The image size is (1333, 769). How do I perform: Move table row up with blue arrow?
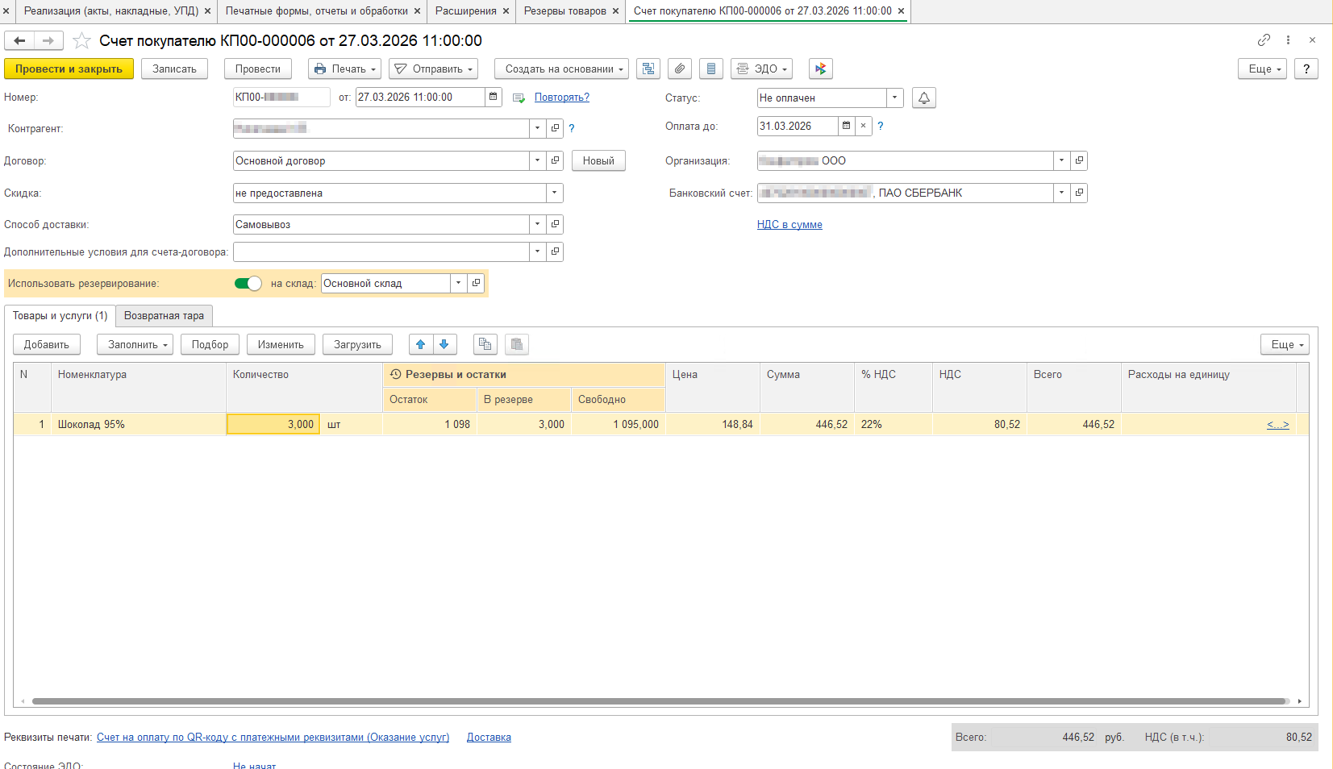pyautogui.click(x=420, y=345)
